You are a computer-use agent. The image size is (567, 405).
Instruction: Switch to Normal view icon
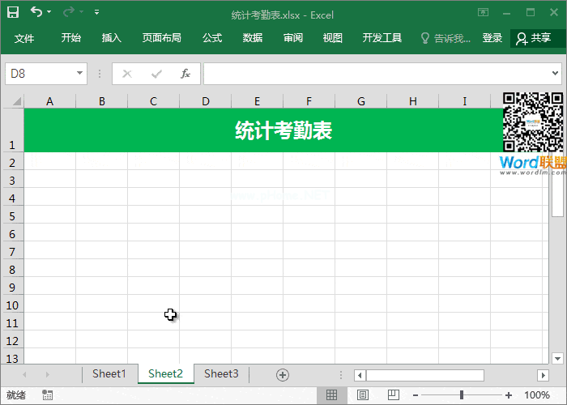click(x=331, y=395)
